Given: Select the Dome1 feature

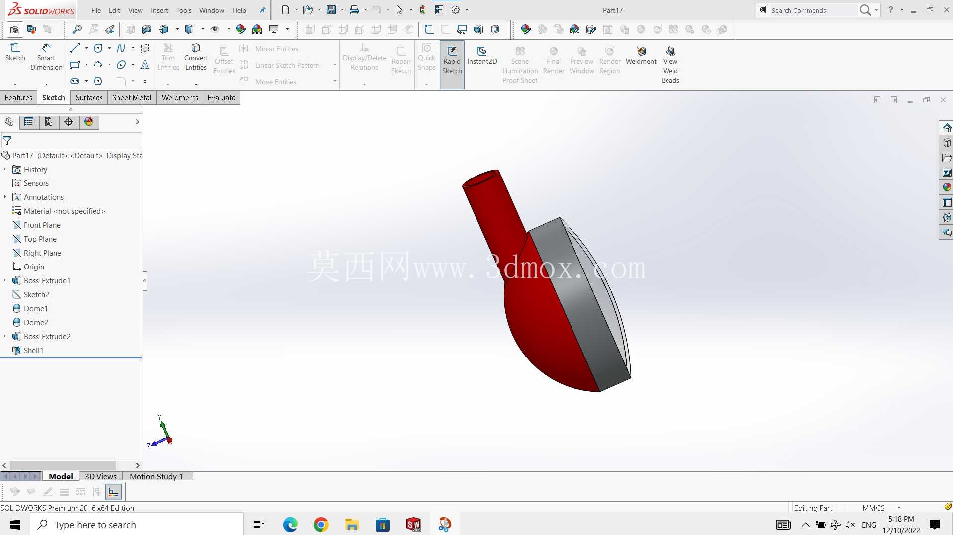Looking at the screenshot, I should click(36, 309).
